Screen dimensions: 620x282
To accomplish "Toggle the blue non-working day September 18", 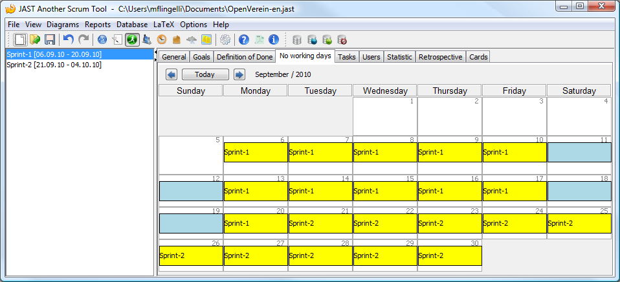I will coord(579,191).
